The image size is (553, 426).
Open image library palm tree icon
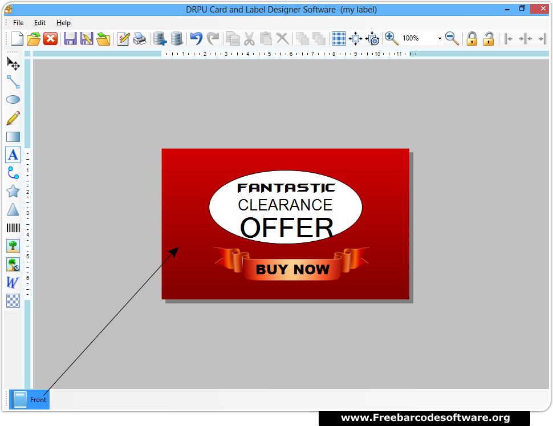pos(13,265)
